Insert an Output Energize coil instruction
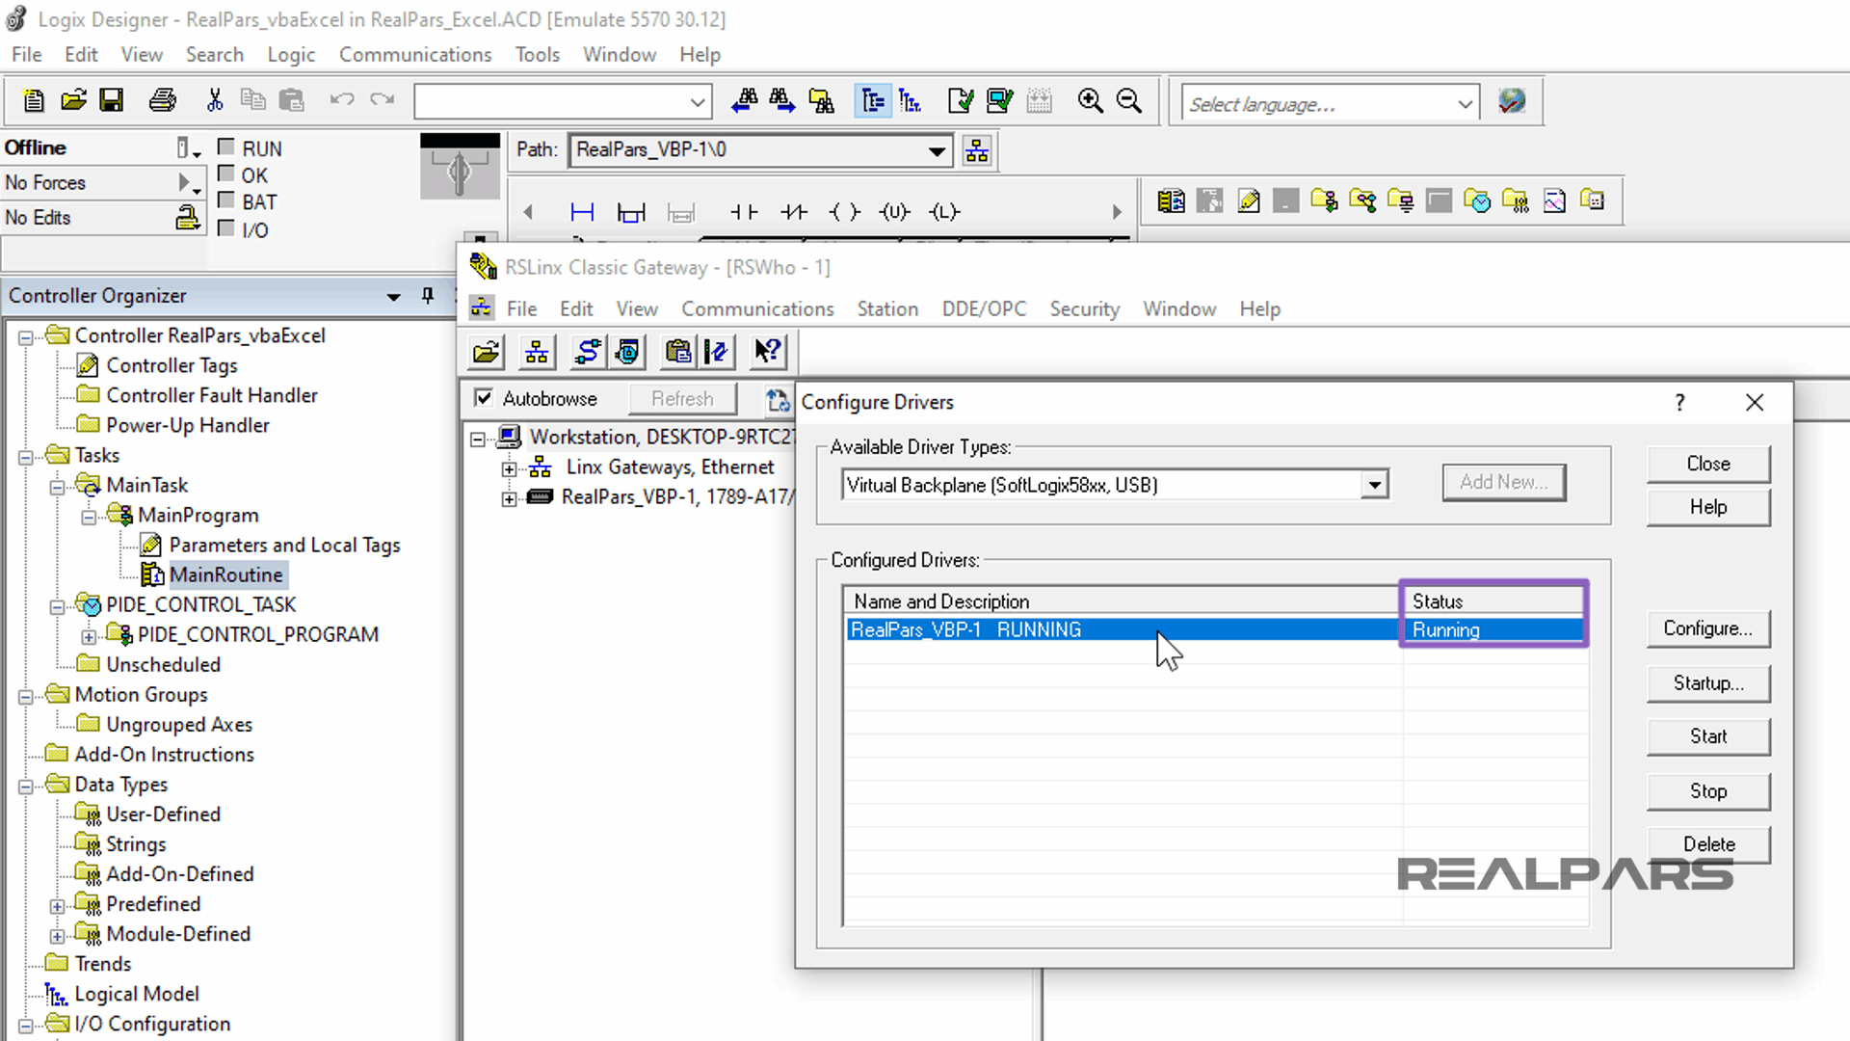Image resolution: width=1850 pixels, height=1041 pixels. pyautogui.click(x=845, y=212)
